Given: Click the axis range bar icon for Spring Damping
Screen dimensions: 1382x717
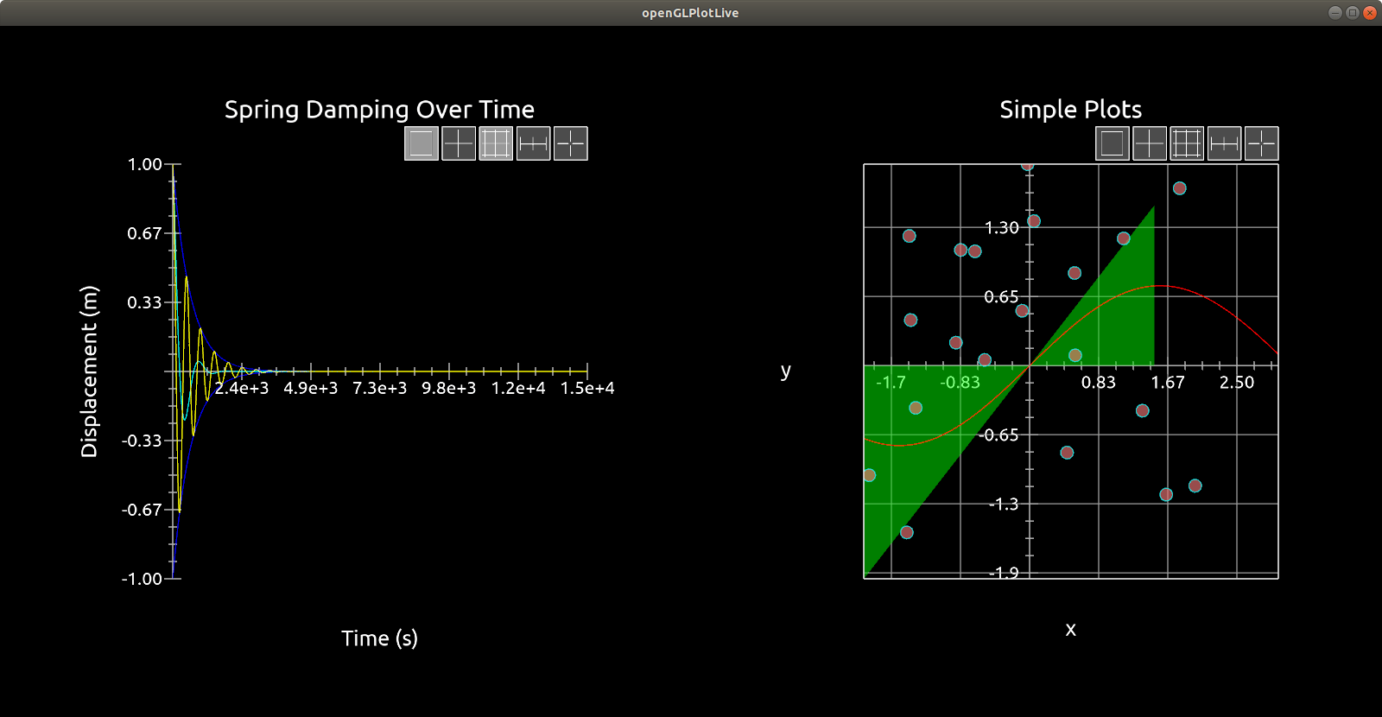Looking at the screenshot, I should coord(533,143).
